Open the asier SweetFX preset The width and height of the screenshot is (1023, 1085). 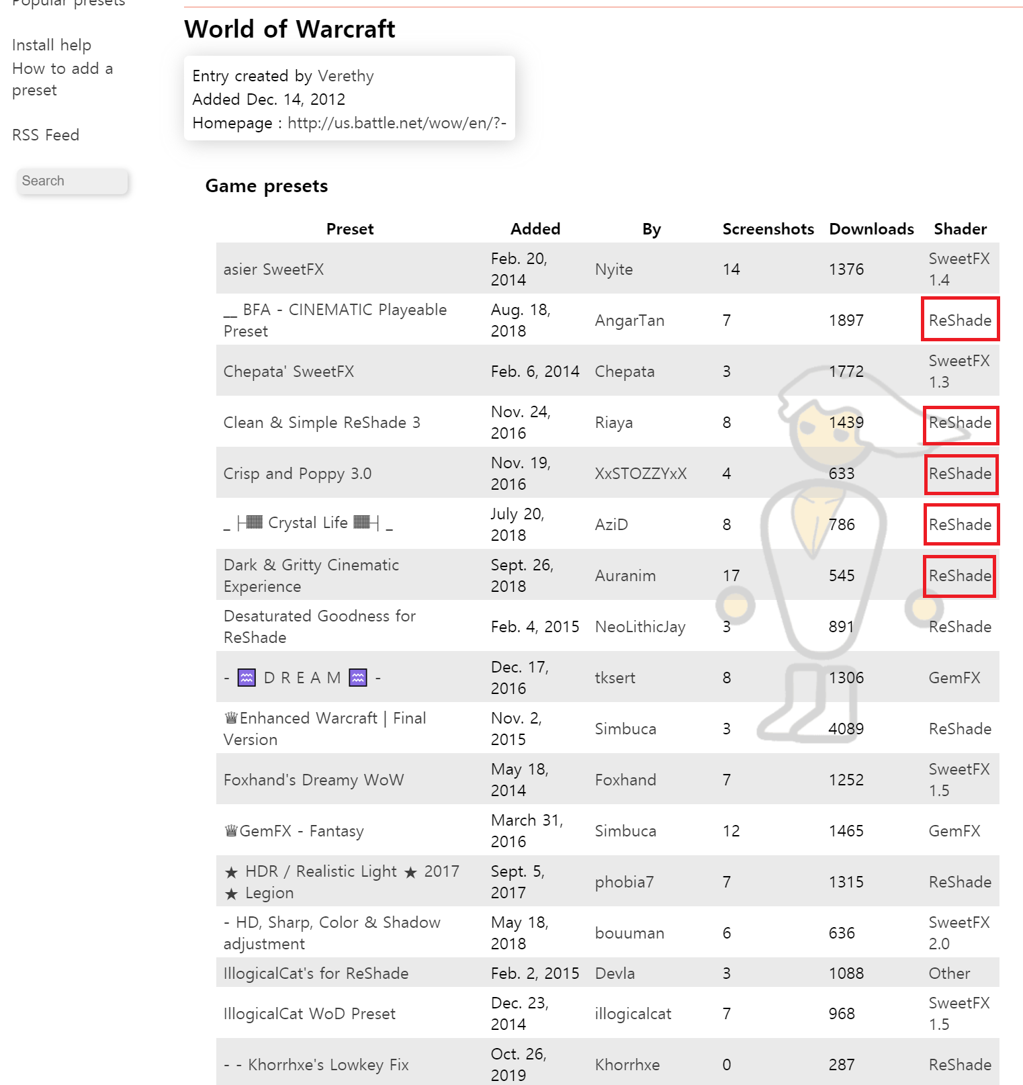tap(273, 269)
